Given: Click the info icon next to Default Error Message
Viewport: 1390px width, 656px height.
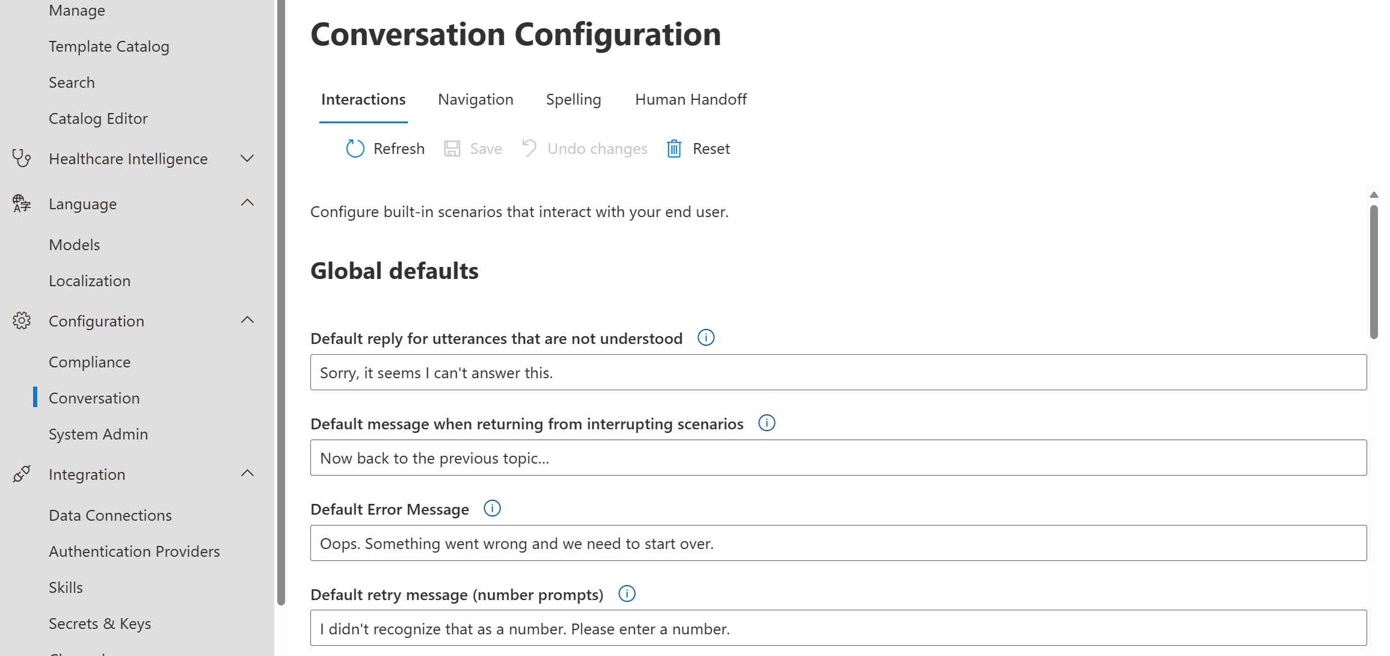Looking at the screenshot, I should tap(492, 508).
